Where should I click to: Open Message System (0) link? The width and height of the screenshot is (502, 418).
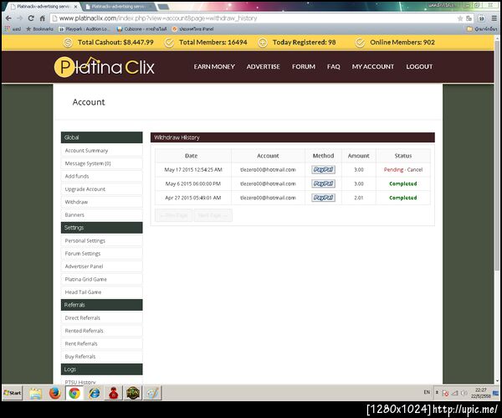click(x=101, y=163)
